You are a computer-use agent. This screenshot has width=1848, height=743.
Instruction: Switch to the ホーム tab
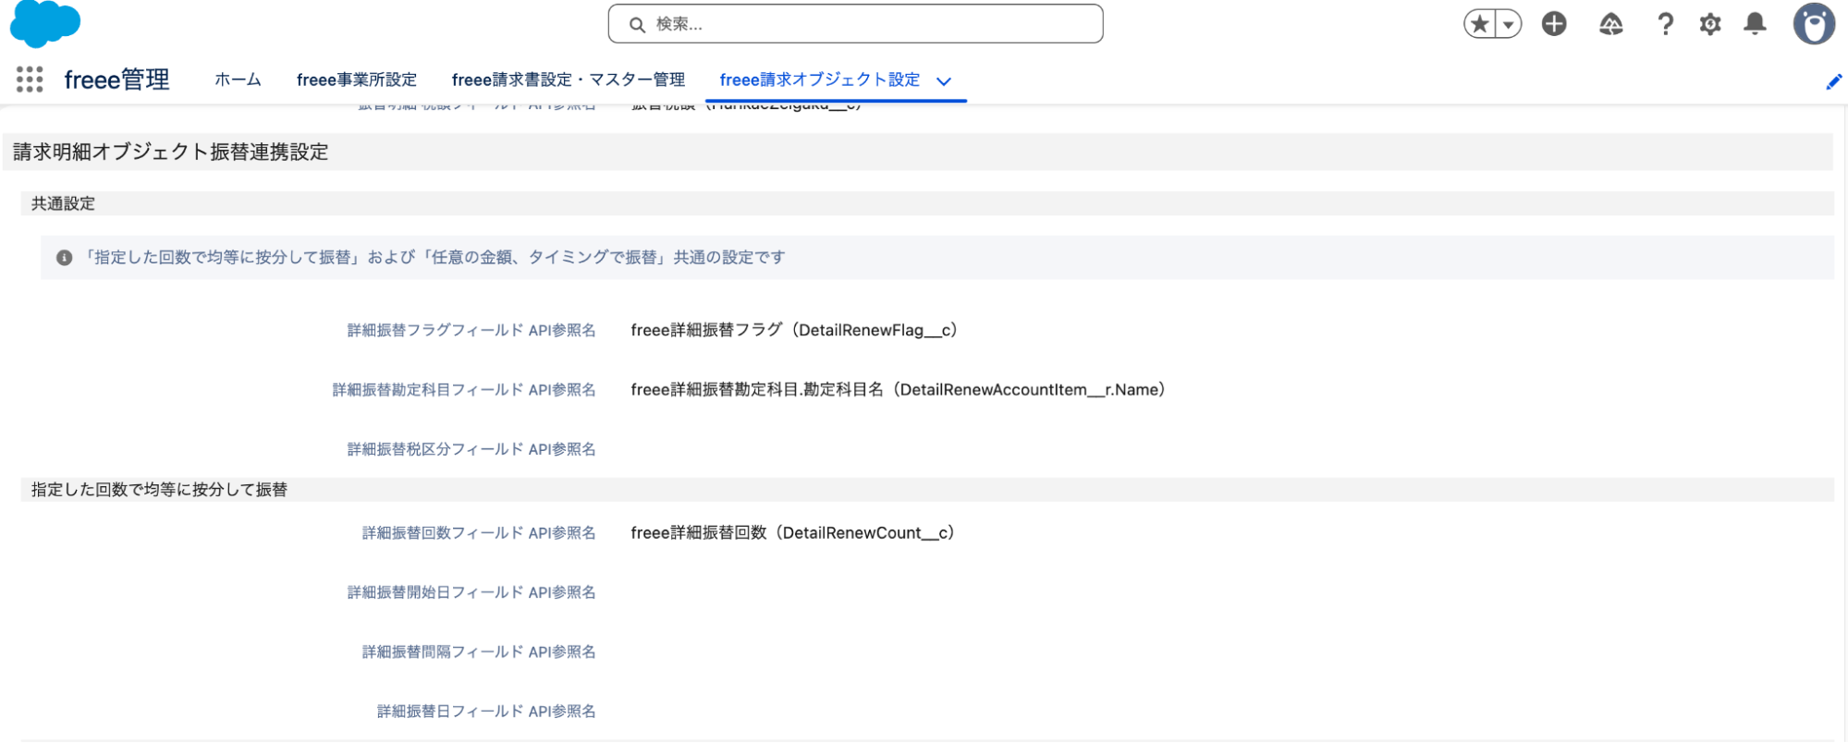(x=238, y=79)
